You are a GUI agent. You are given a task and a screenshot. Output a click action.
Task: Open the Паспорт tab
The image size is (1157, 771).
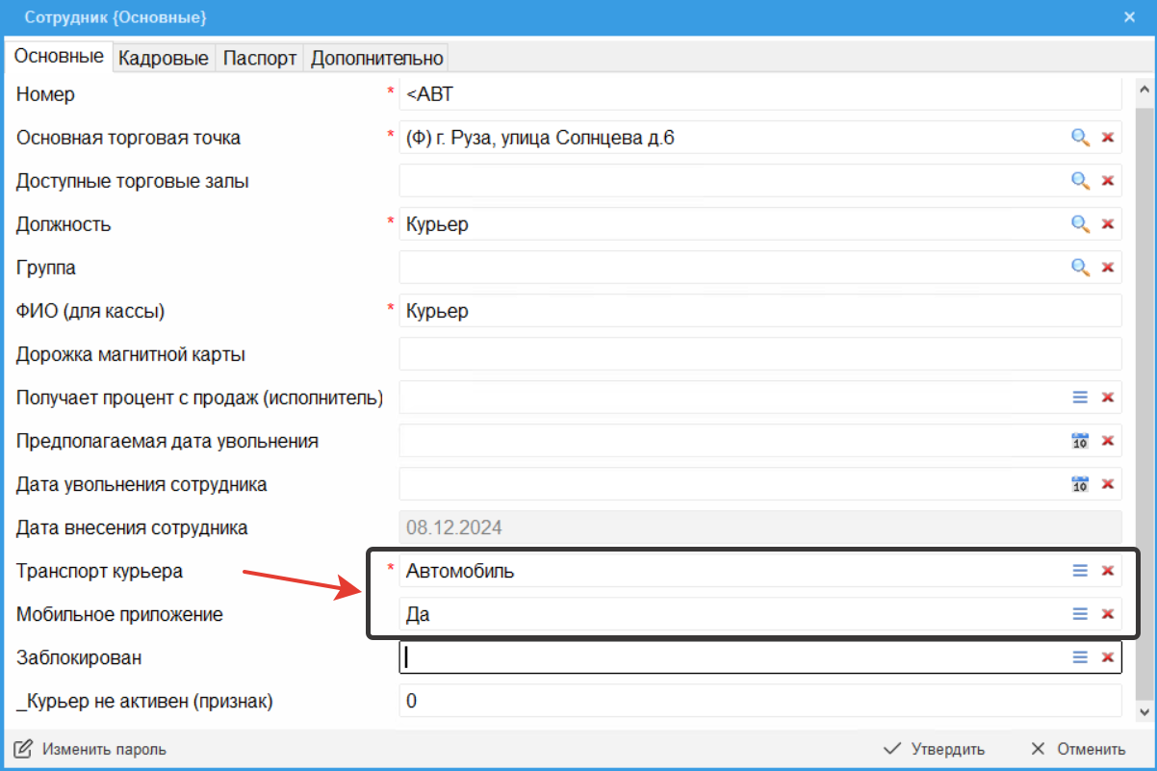(260, 58)
